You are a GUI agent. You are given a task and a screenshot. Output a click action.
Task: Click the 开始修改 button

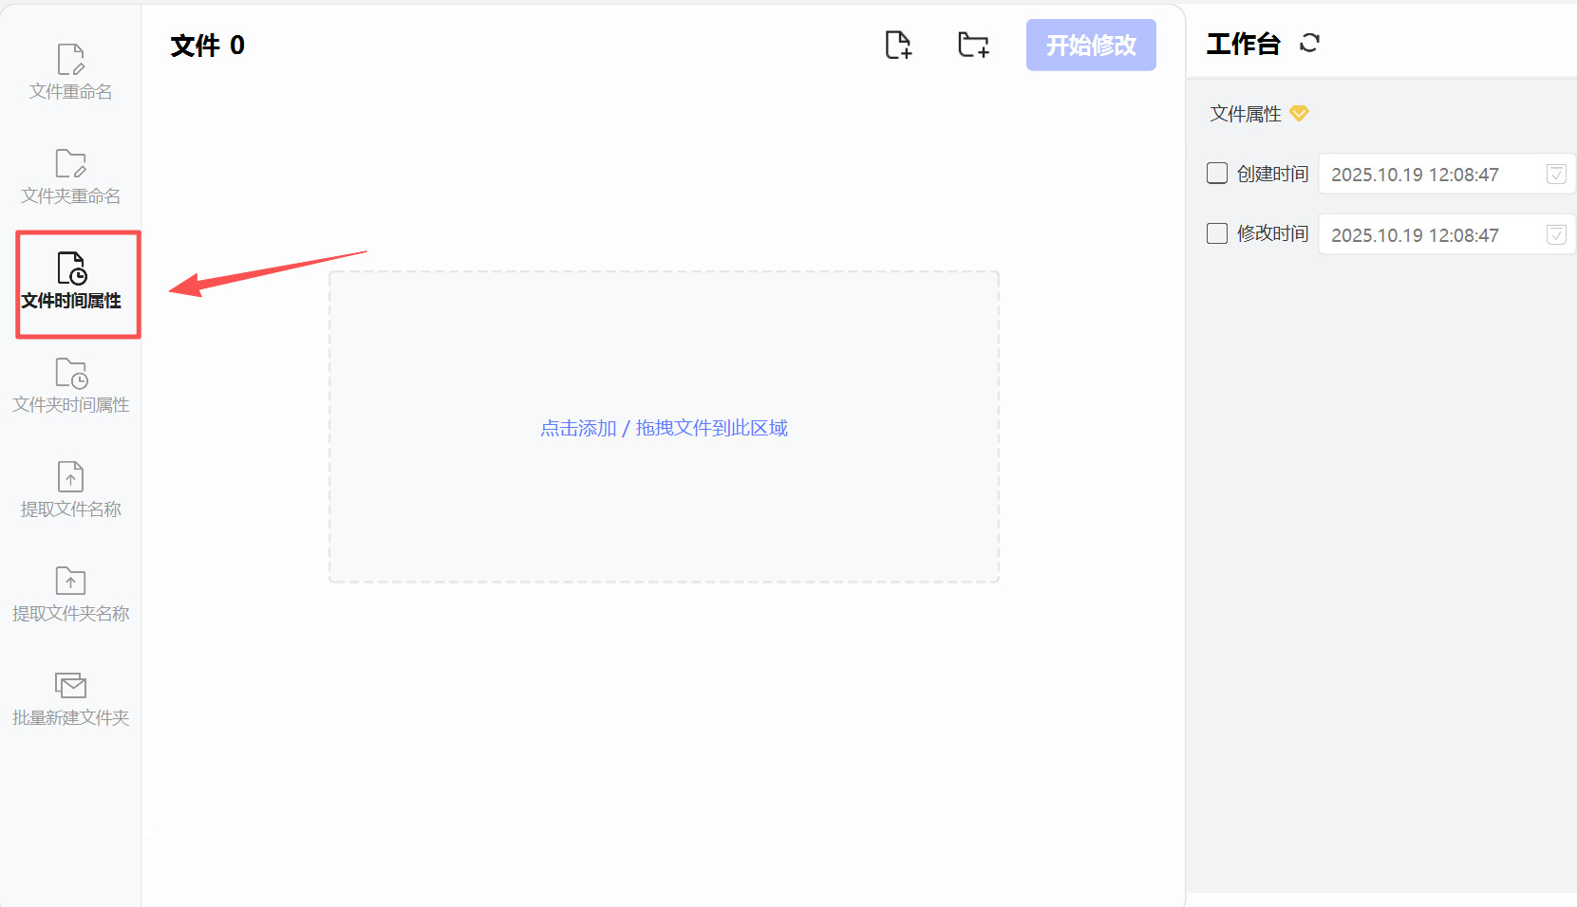tap(1090, 45)
